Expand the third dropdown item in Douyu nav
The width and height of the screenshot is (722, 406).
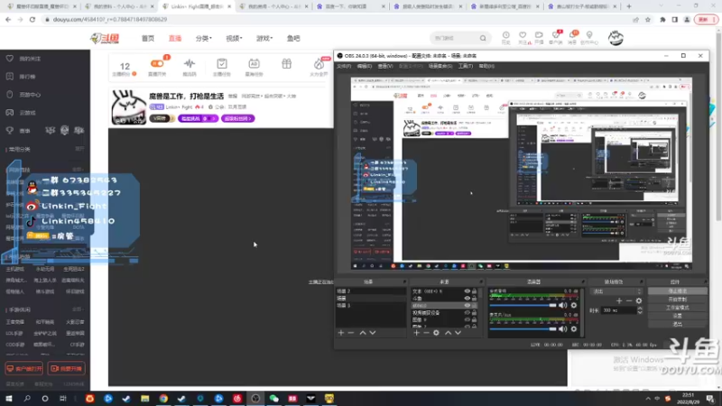[204, 38]
